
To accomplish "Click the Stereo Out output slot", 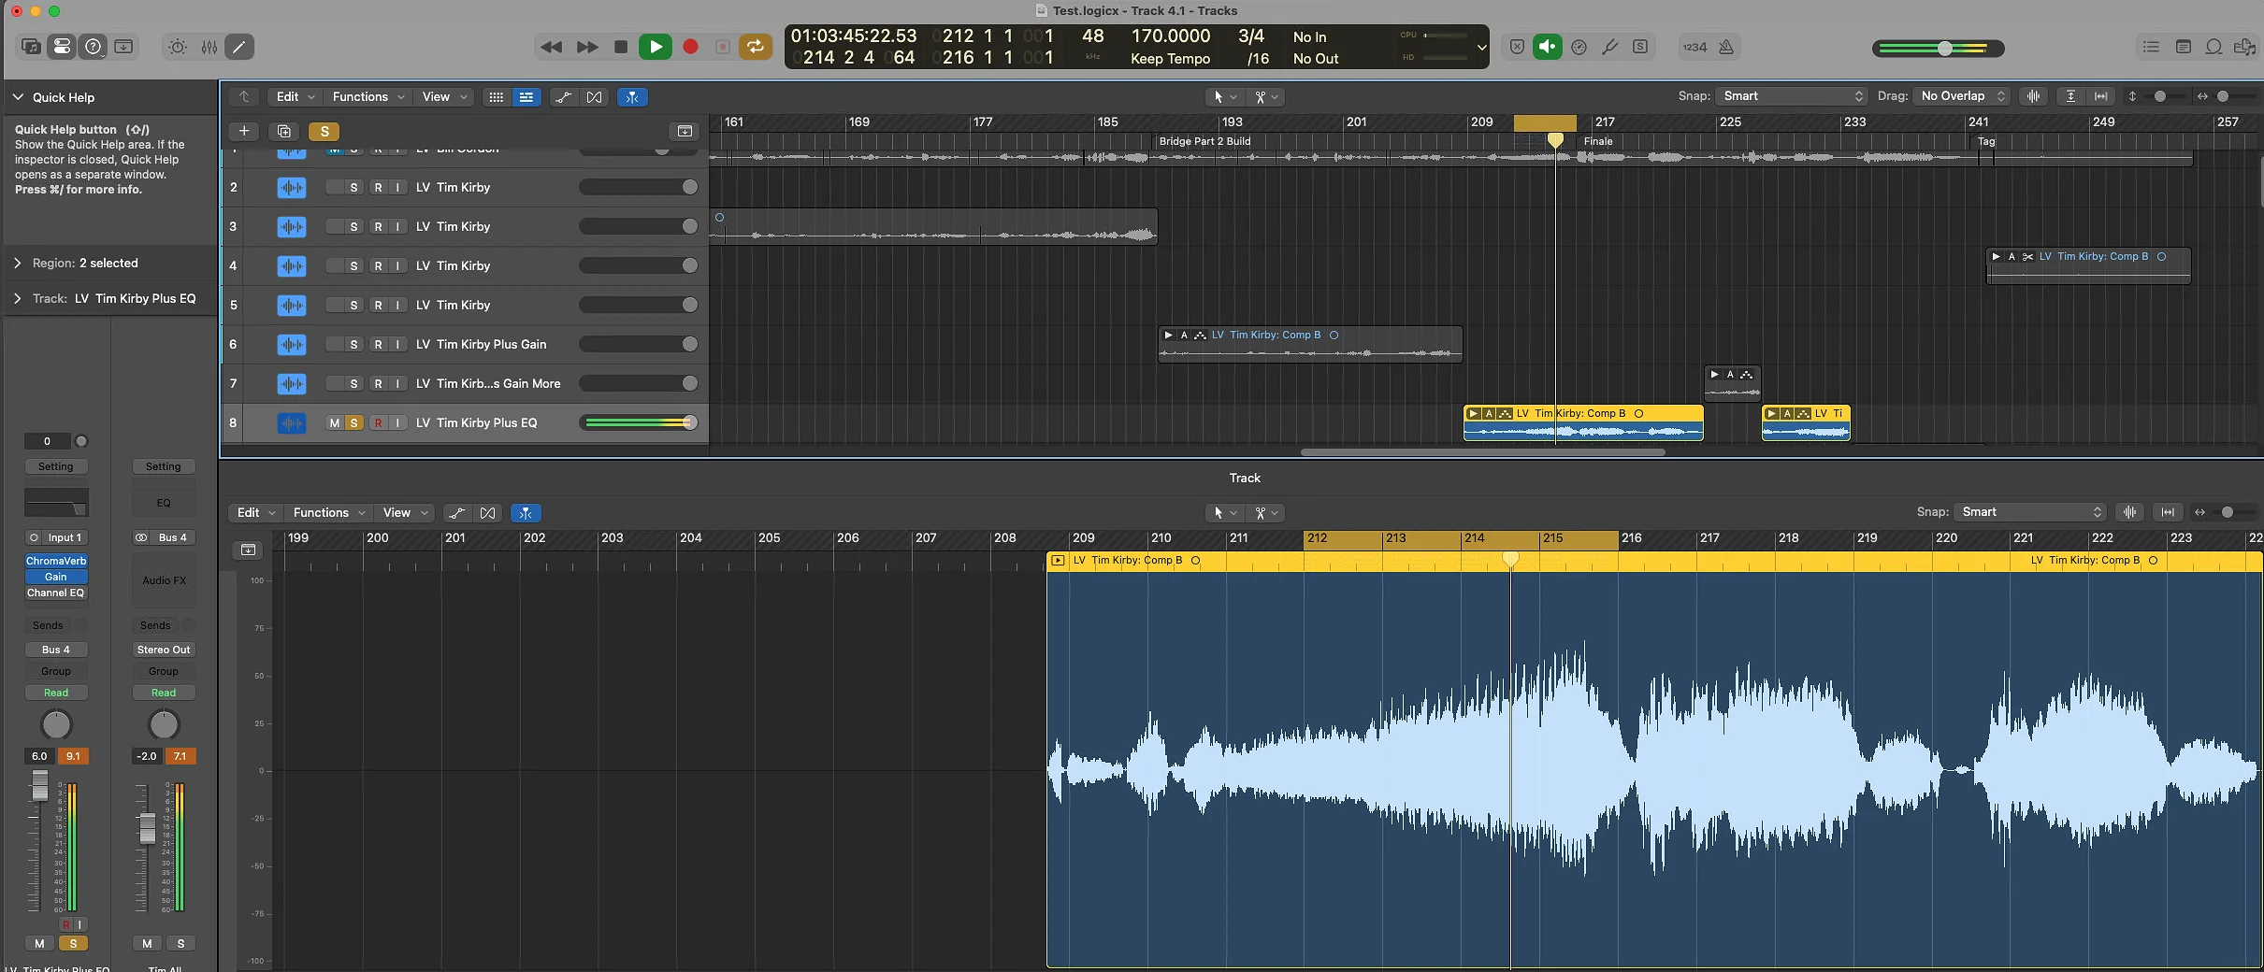I will (x=164, y=650).
